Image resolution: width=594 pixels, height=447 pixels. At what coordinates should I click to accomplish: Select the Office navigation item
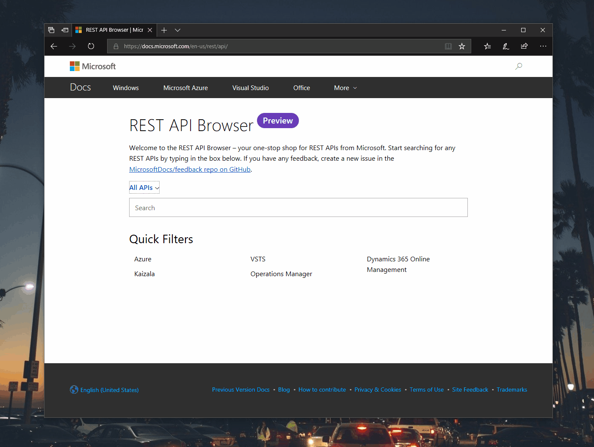point(301,88)
